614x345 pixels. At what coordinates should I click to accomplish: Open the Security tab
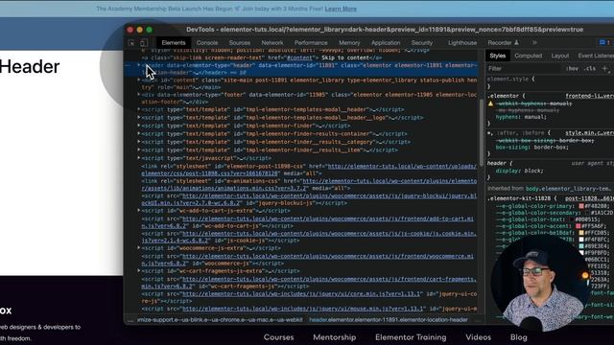click(422, 42)
